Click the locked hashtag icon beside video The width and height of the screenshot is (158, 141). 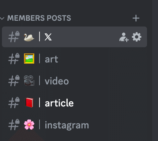tap(14, 81)
